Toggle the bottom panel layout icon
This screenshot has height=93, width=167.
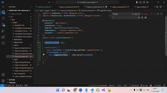140,2
